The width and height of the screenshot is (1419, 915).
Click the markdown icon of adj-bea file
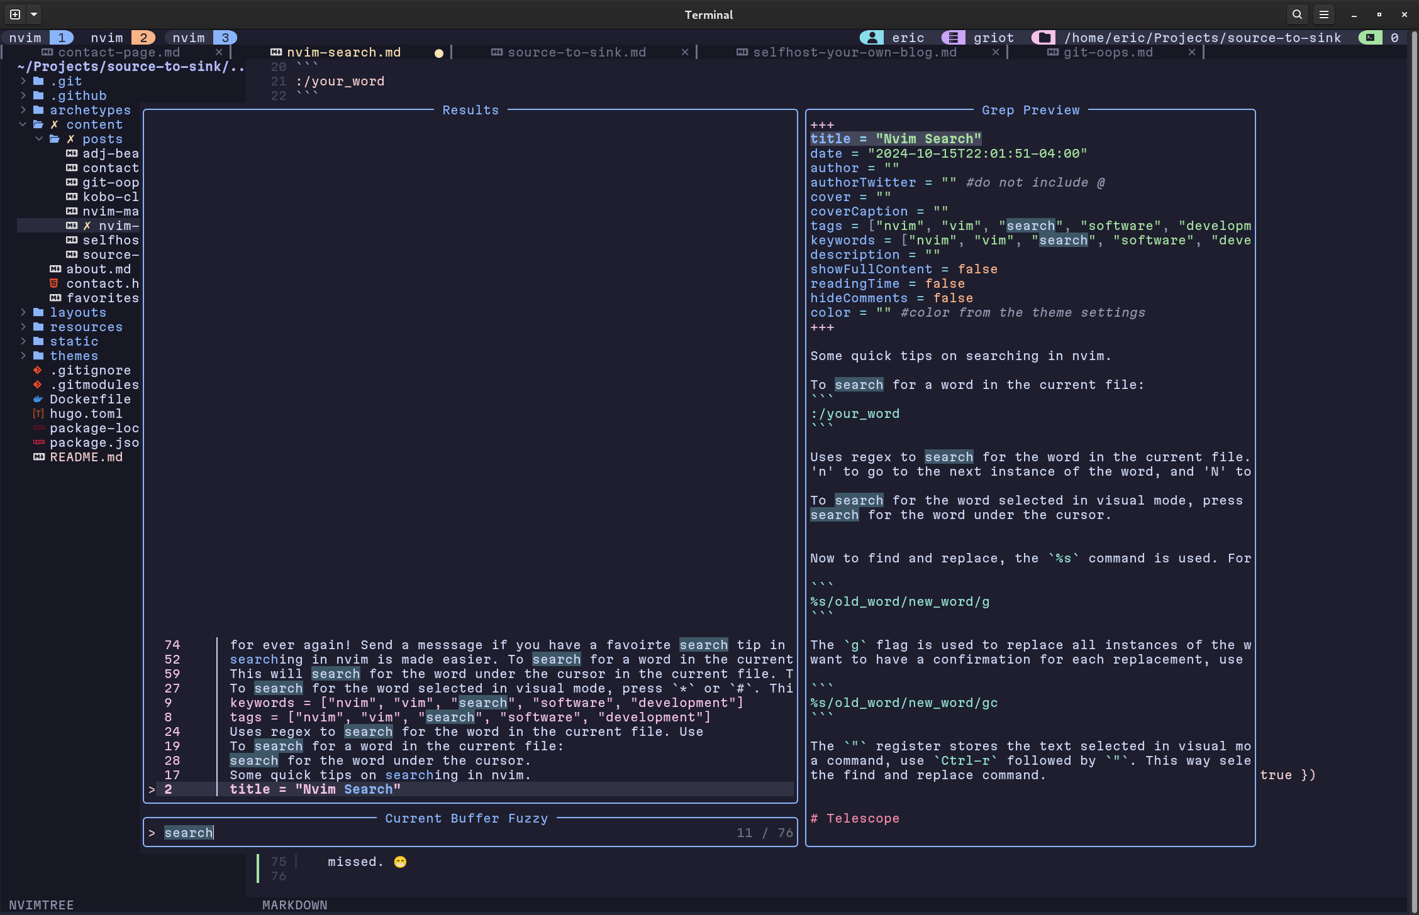tap(72, 153)
